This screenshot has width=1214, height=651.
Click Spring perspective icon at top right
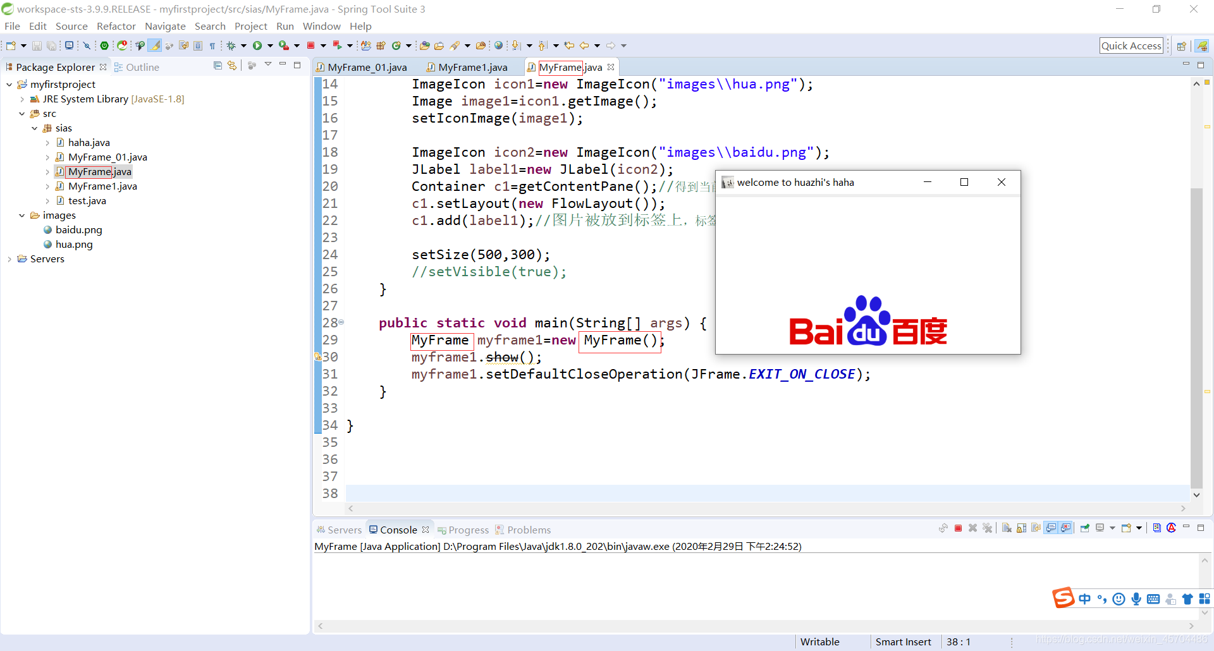pos(1201,46)
